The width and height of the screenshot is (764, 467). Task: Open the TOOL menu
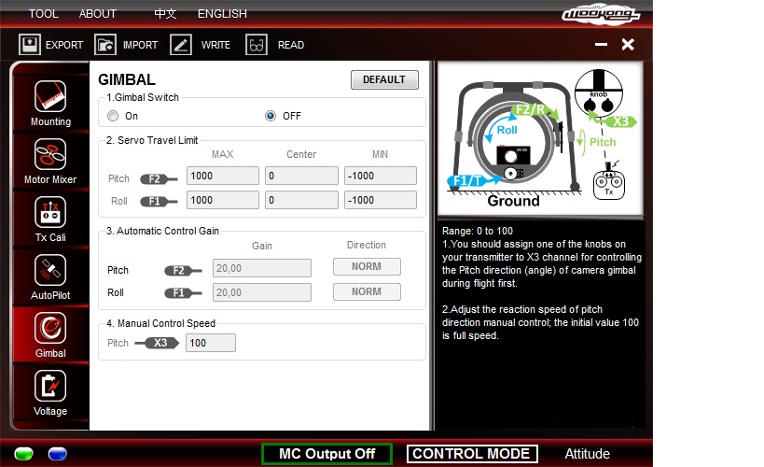[43, 14]
